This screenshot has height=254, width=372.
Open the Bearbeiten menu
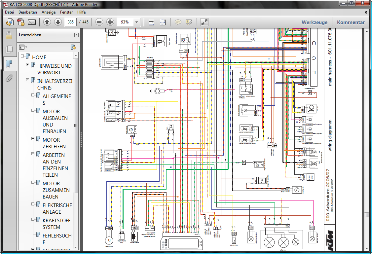click(27, 12)
